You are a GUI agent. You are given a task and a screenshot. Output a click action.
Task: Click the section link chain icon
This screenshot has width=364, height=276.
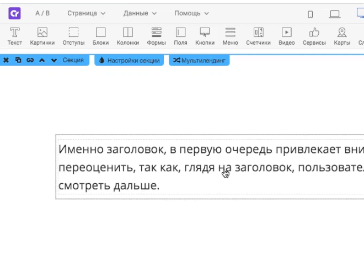coord(30,60)
